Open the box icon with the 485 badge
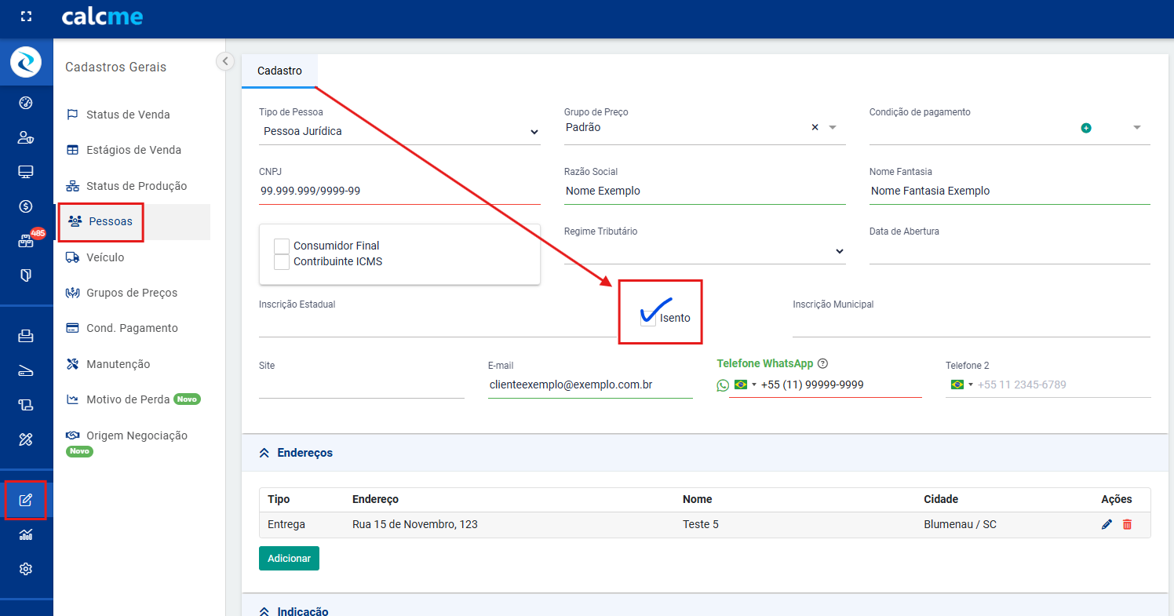The height and width of the screenshot is (616, 1174). coord(26,242)
